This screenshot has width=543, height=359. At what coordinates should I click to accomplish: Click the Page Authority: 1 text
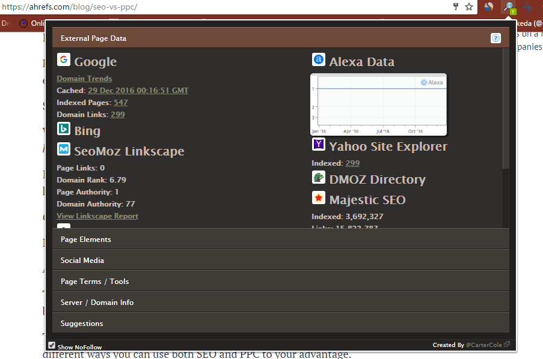click(x=88, y=192)
